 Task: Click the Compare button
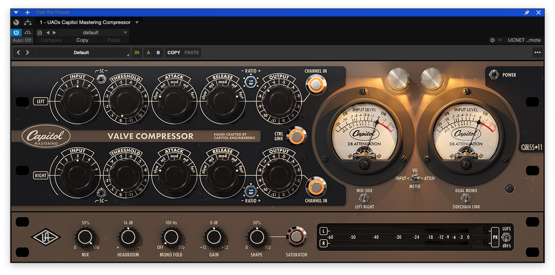click(x=51, y=40)
